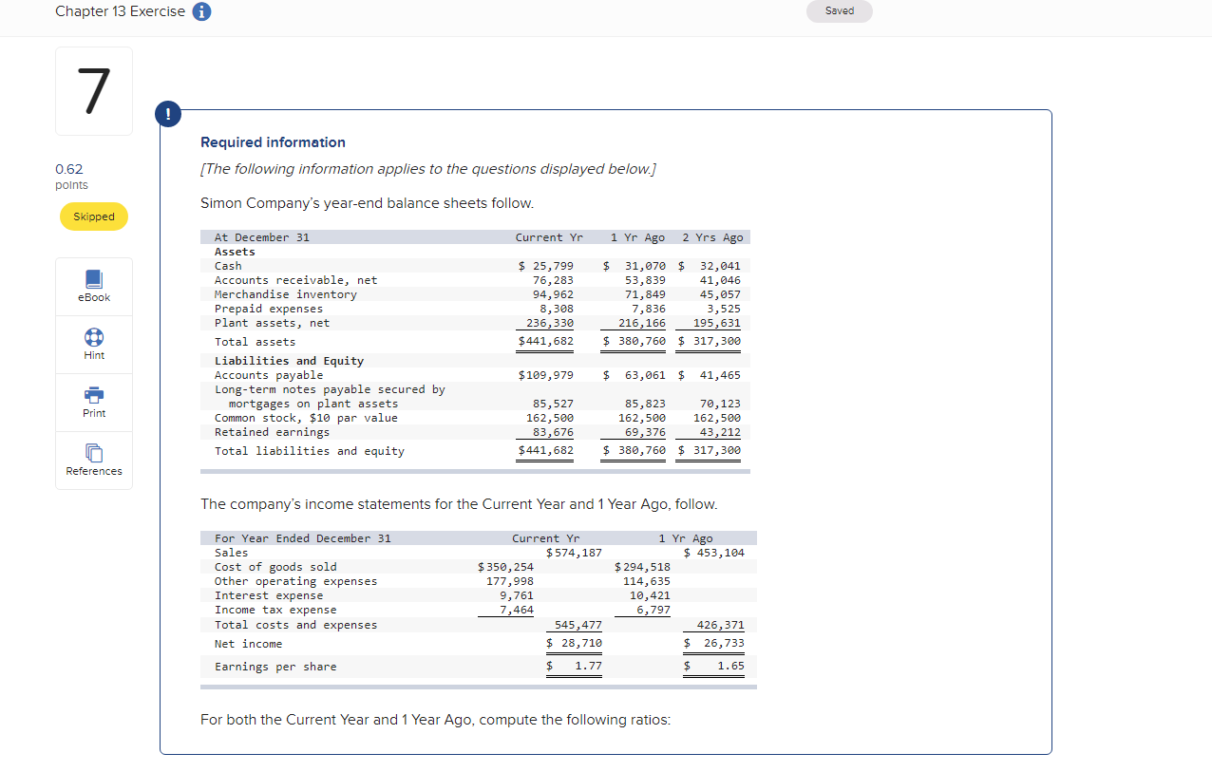Click the compute the following ratios sentence
Image resolution: width=1212 pixels, height=772 pixels.
point(435,720)
